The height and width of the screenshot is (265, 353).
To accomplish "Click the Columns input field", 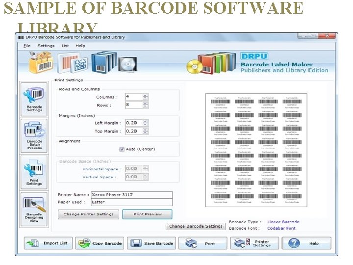I will coord(134,97).
